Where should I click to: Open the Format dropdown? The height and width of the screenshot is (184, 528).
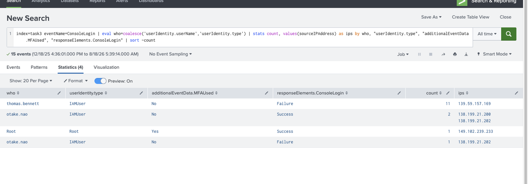click(x=76, y=81)
